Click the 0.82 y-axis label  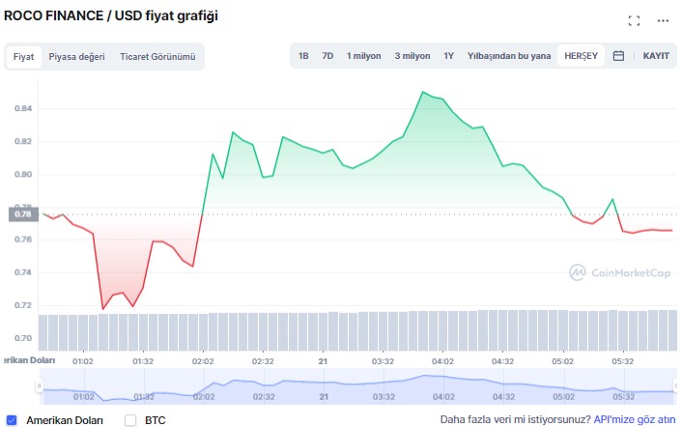click(23, 141)
